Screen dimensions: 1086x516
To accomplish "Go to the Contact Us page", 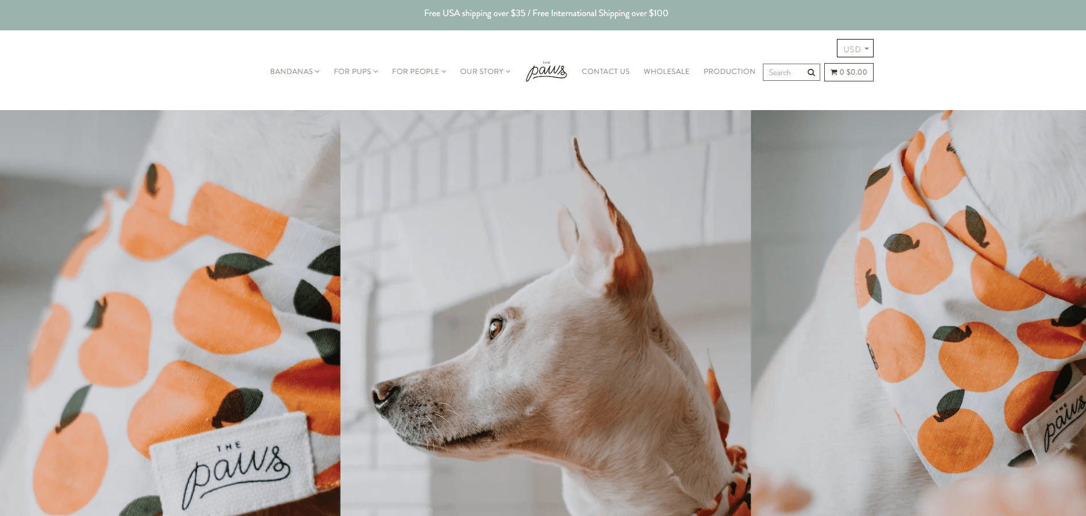I will [606, 72].
